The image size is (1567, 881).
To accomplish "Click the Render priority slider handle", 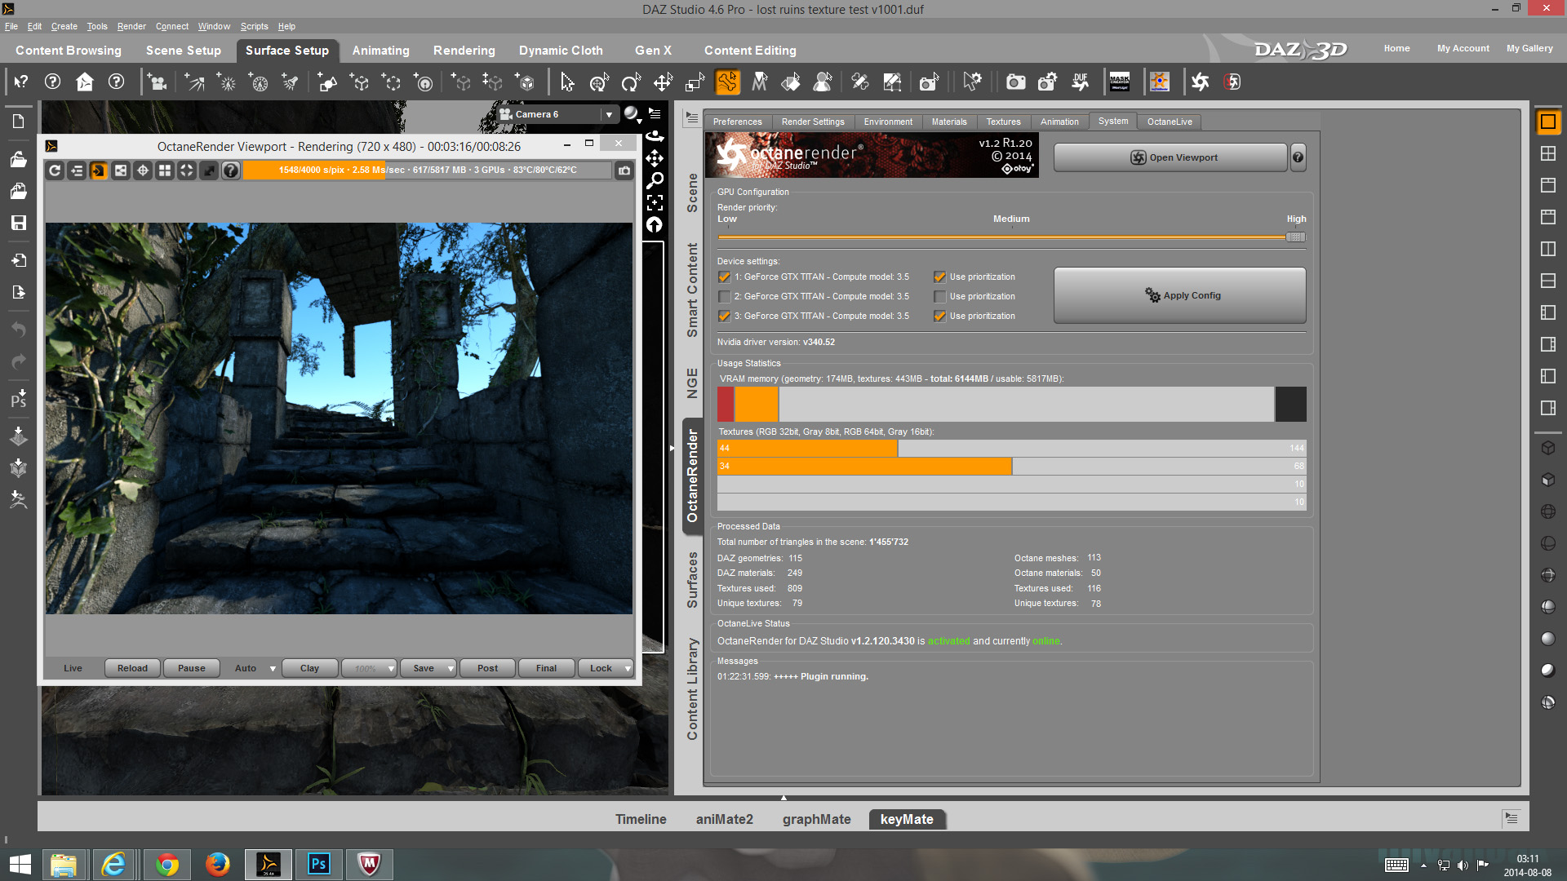I will [1295, 237].
